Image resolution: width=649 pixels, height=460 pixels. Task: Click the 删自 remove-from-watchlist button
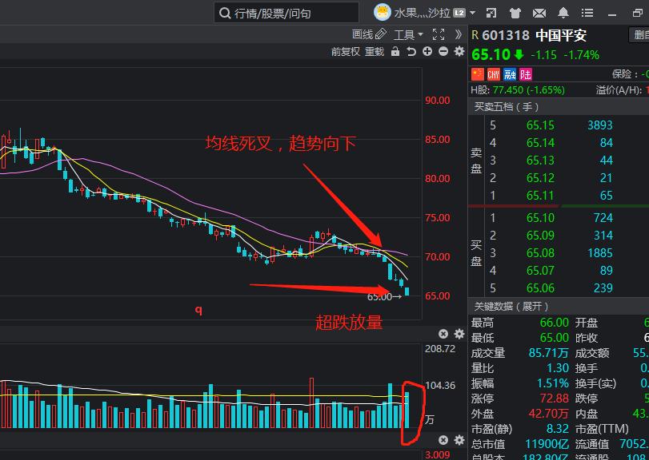[x=639, y=35]
